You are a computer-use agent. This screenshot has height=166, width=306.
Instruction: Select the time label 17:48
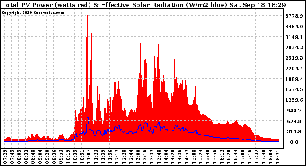click(x=263, y=157)
